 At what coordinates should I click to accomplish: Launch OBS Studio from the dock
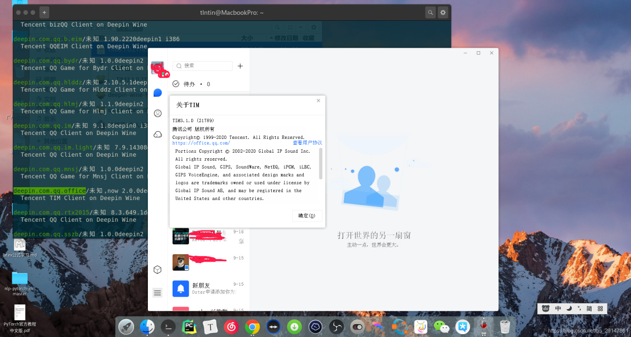pyautogui.click(x=336, y=326)
